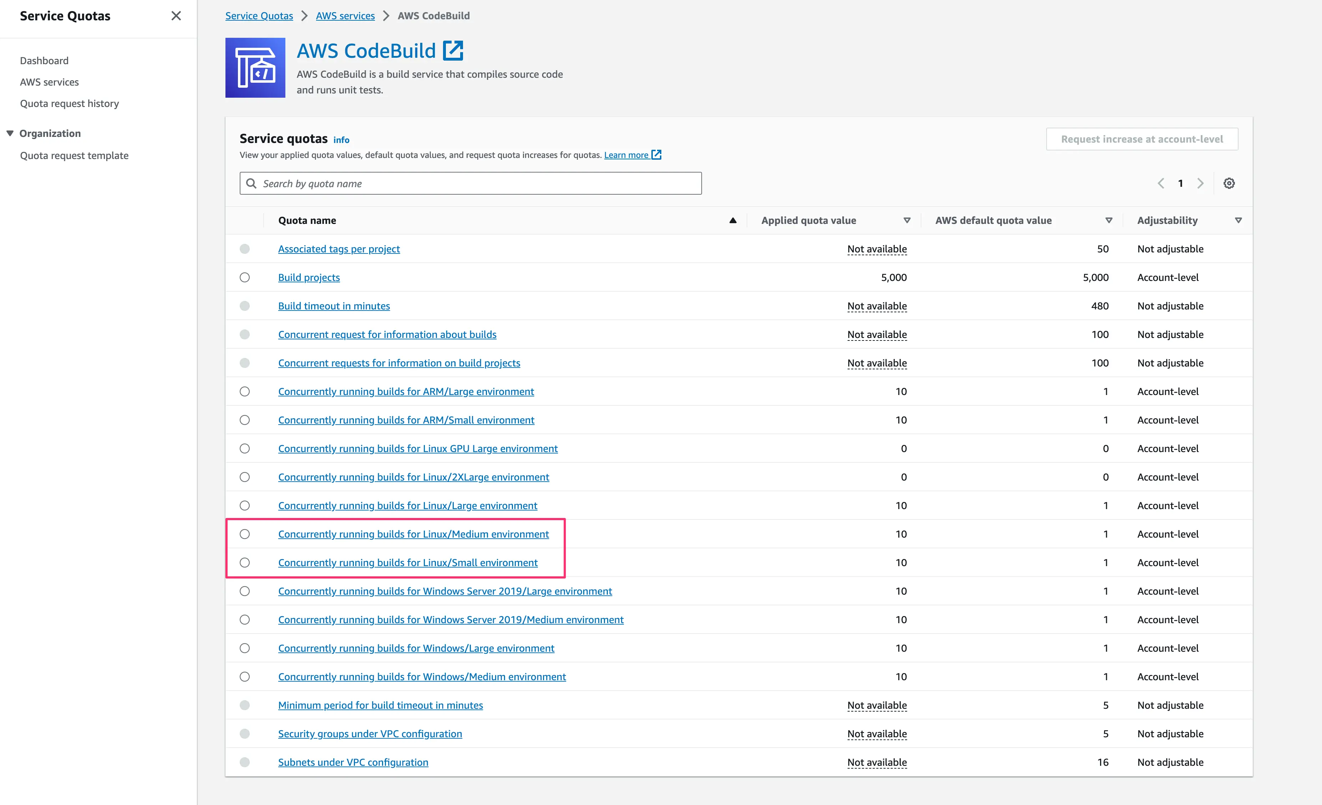Click the Concurrently running builds Linux/Medium link

(413, 533)
